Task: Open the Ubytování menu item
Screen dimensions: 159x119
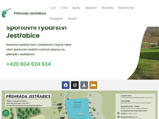Action: pos(91,8)
